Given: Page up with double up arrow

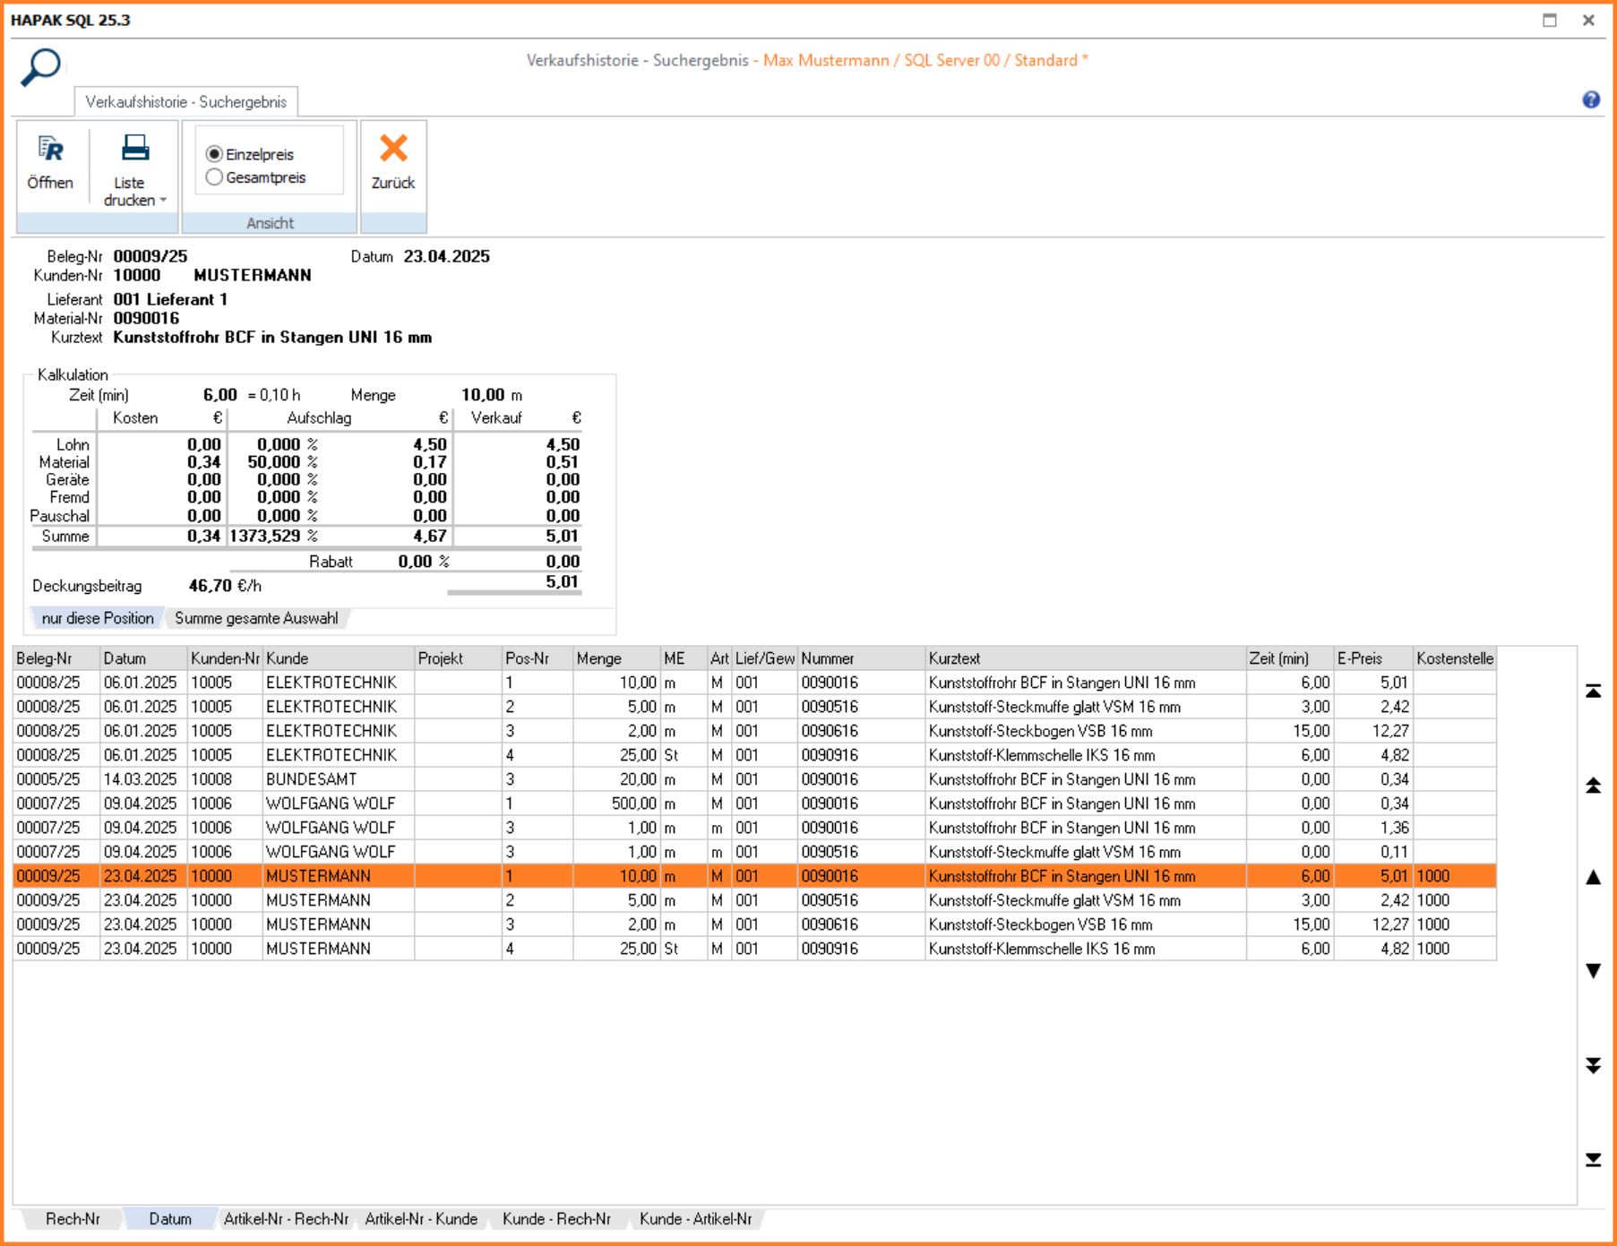Looking at the screenshot, I should tap(1593, 786).
